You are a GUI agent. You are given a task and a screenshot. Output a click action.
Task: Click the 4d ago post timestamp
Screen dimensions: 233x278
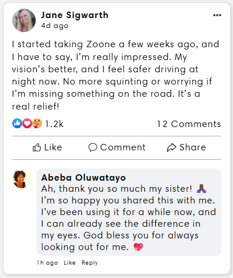click(x=55, y=26)
